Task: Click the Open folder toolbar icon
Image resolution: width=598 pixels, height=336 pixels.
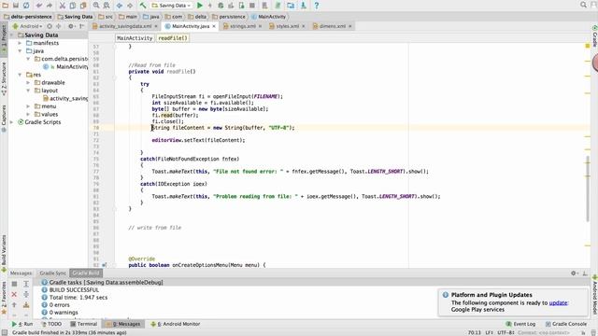Action: [x=6, y=6]
